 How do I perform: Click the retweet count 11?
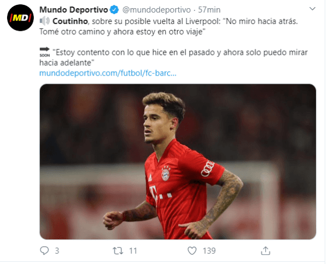133,251
